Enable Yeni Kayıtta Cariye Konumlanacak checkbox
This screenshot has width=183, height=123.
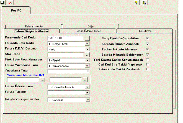[x=148, y=60]
